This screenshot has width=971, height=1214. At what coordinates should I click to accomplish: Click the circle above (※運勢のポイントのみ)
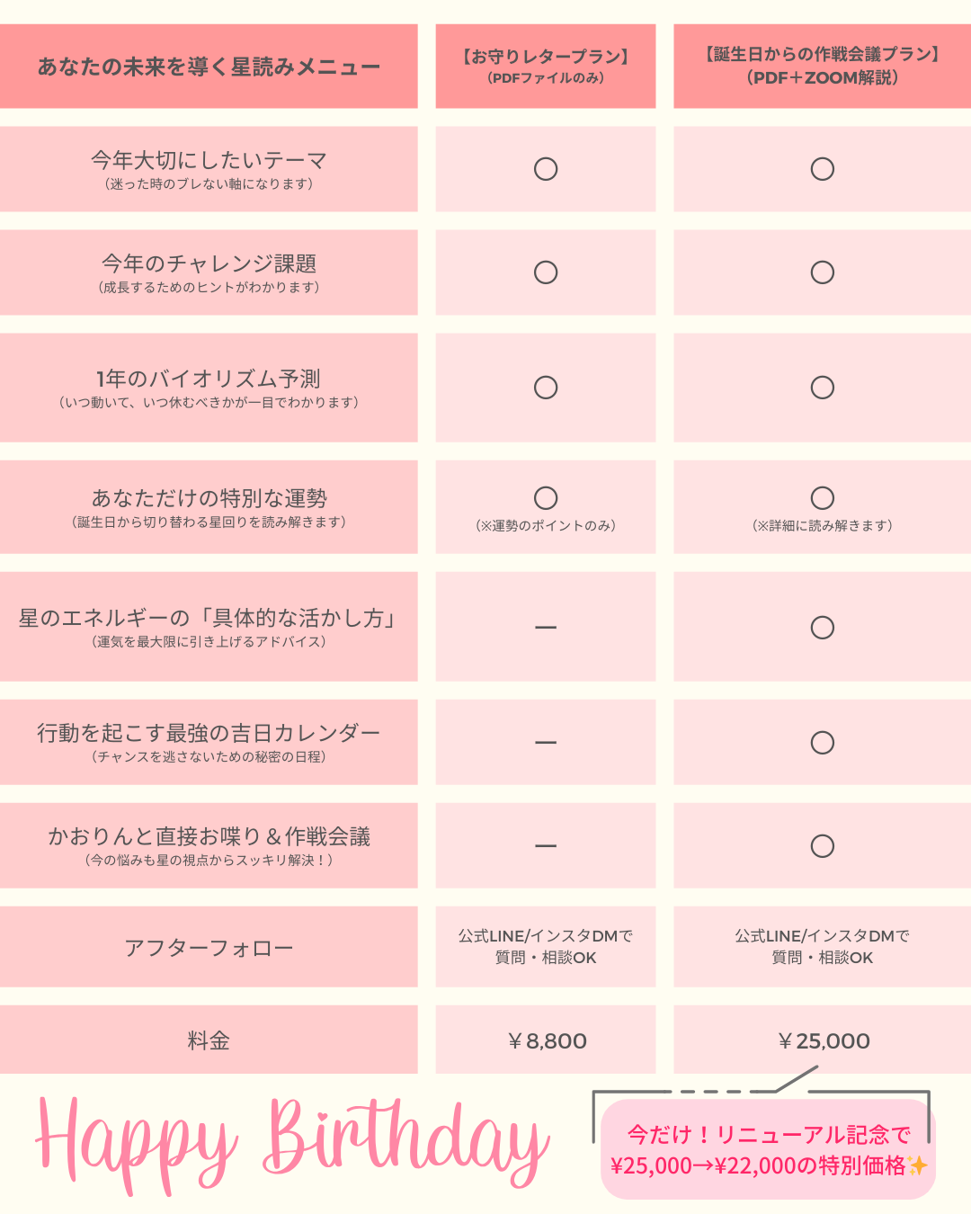(x=546, y=498)
